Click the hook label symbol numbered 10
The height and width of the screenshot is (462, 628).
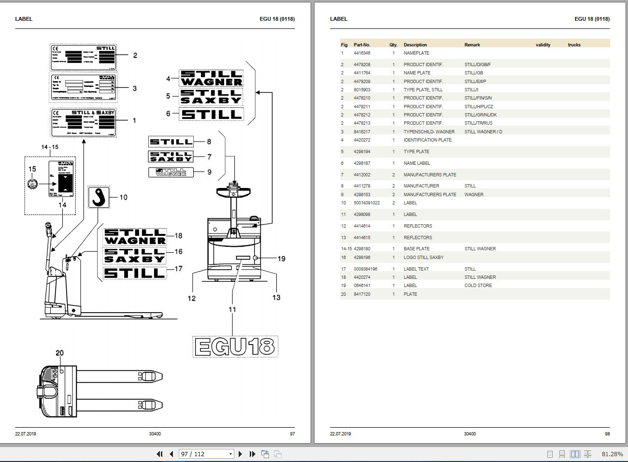(x=99, y=197)
